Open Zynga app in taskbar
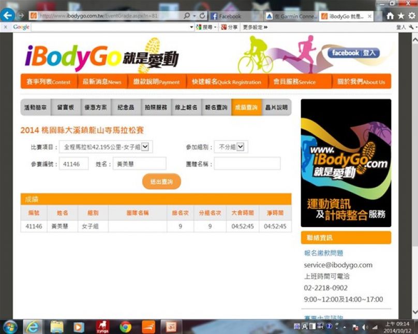 click(102, 327)
